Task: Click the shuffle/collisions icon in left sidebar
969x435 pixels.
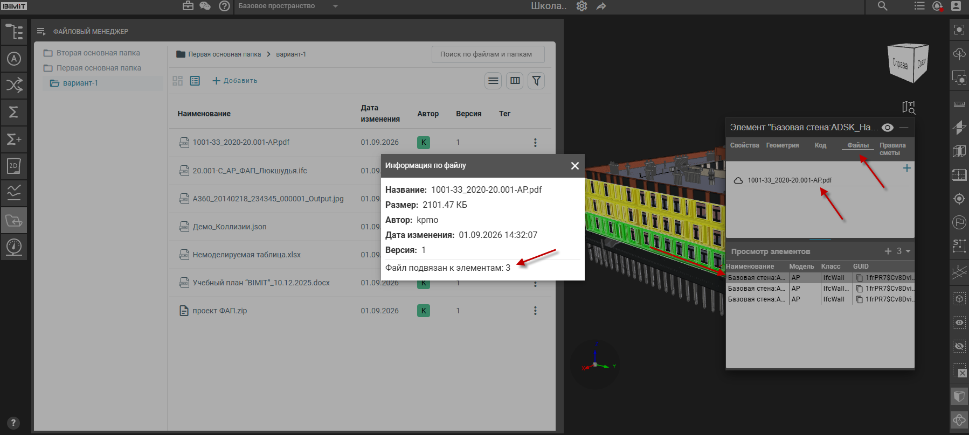Action: pos(14,85)
